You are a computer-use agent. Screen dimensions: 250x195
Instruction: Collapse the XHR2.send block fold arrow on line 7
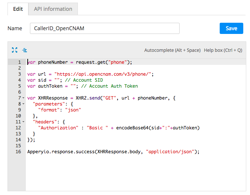(x=24, y=98)
